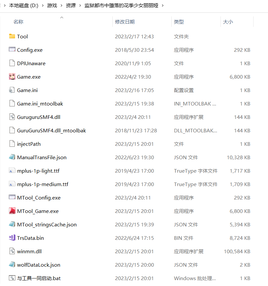Open the chevron after 资源 breadcrumb
The image size is (268, 286).
(80, 6)
